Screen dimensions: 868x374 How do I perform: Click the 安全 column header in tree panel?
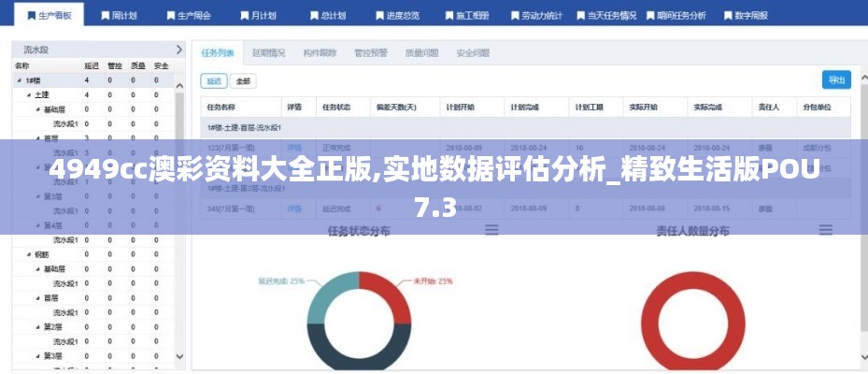click(161, 65)
